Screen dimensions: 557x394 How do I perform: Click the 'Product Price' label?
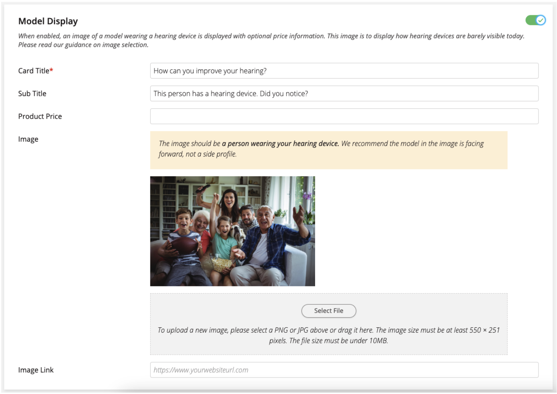[x=40, y=116]
